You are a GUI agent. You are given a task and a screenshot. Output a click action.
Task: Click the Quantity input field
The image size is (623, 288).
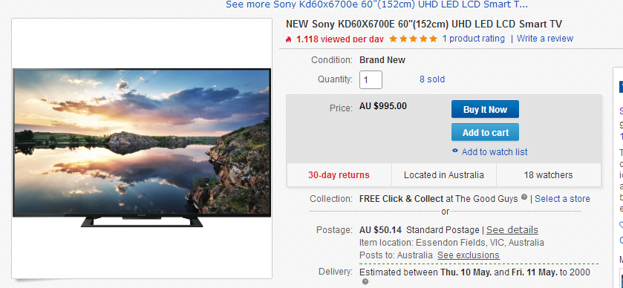[x=371, y=80]
